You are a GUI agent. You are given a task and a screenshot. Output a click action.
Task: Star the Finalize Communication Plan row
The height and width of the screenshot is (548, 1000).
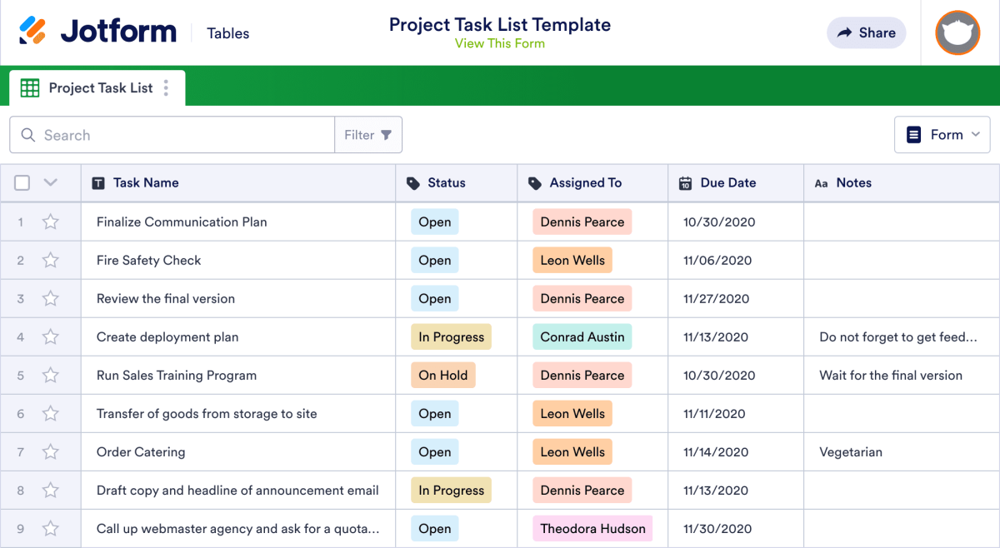[50, 222]
